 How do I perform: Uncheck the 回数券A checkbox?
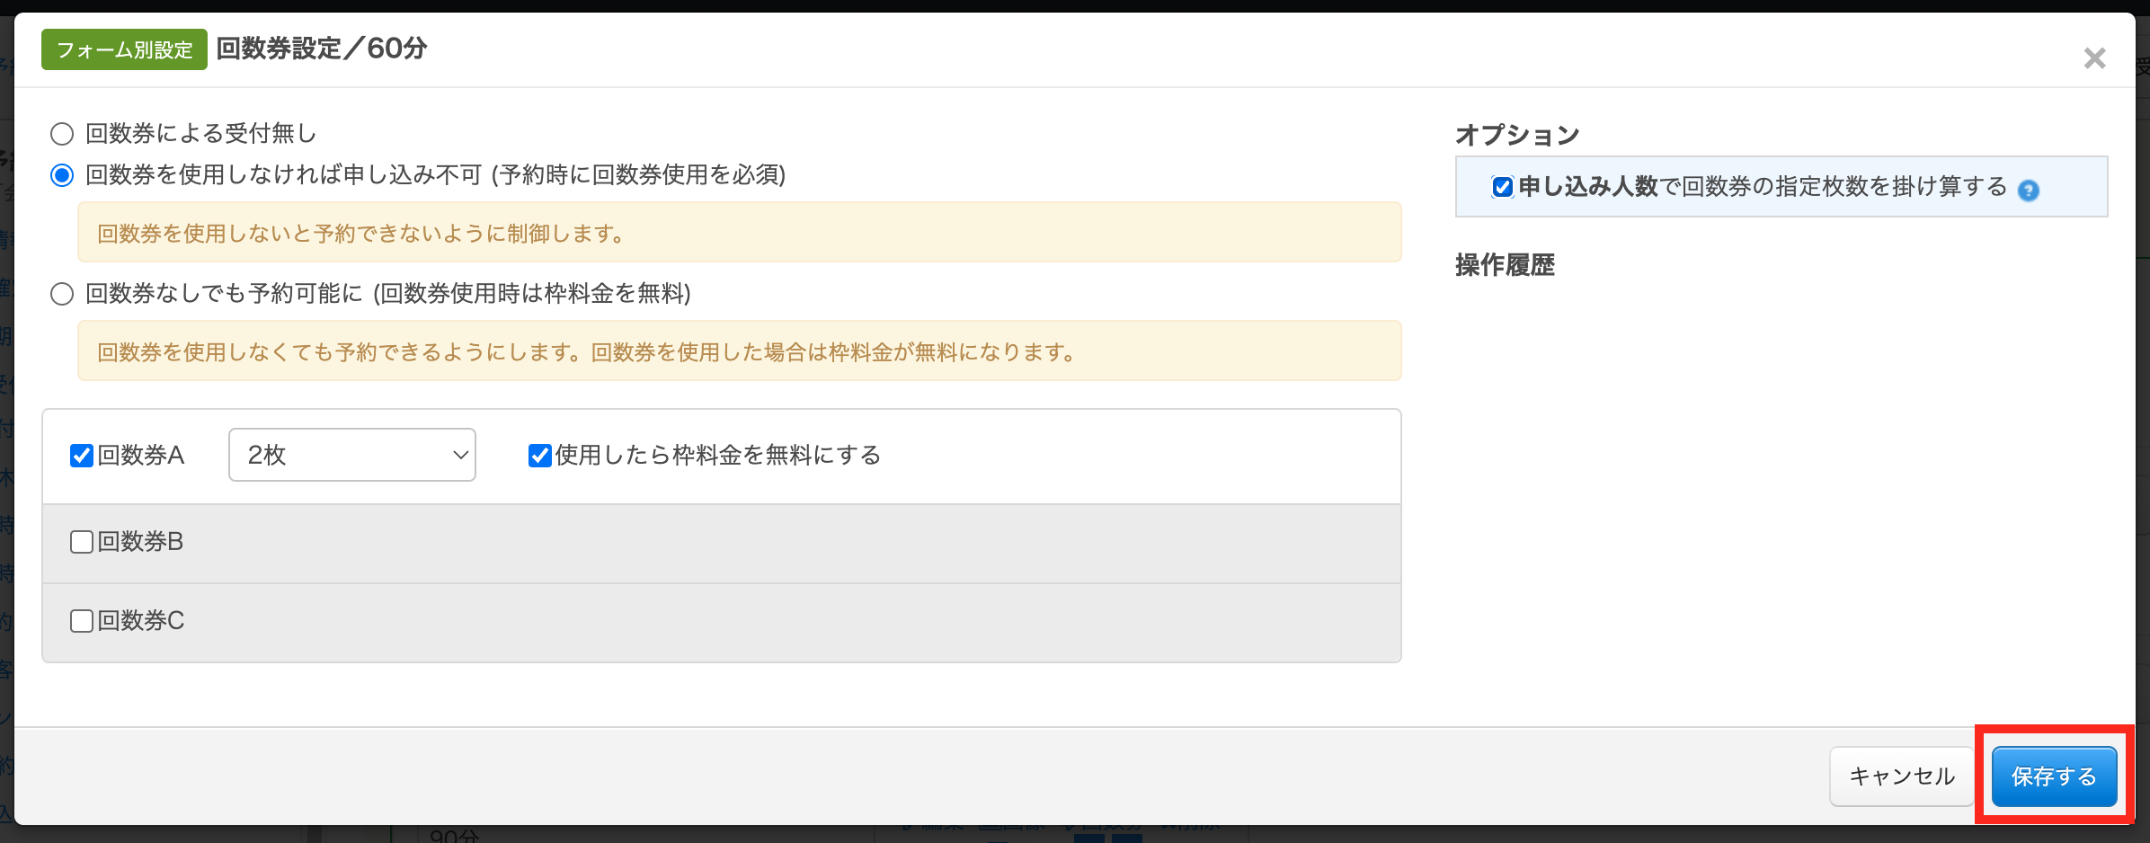coord(82,456)
